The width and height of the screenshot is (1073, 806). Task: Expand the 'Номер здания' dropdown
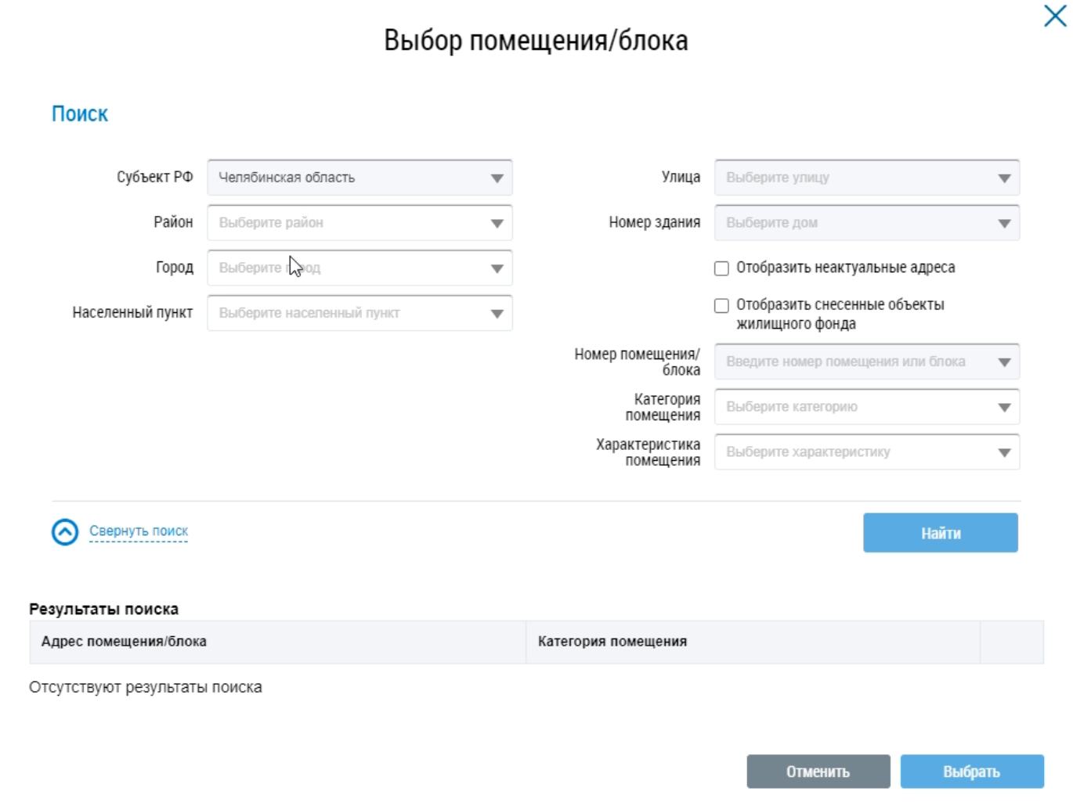(1003, 224)
